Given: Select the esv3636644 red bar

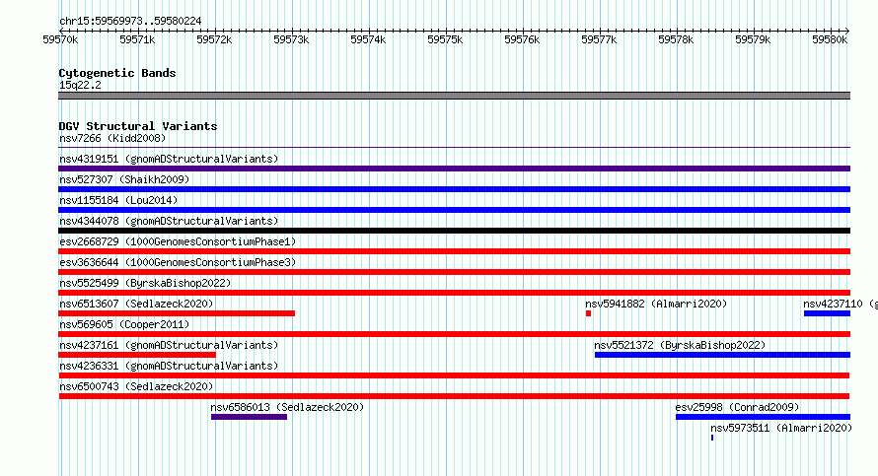Looking at the screenshot, I should 454,272.
